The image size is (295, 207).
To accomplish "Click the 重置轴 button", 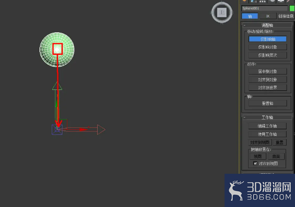I will point(268,103).
